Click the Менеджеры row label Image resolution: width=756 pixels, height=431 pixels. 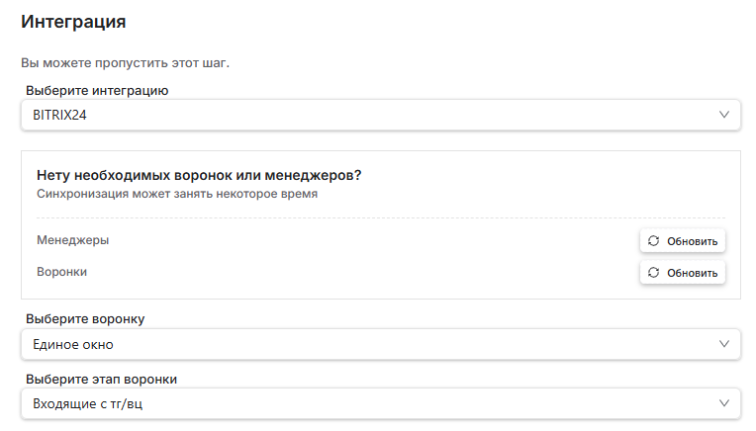73,240
